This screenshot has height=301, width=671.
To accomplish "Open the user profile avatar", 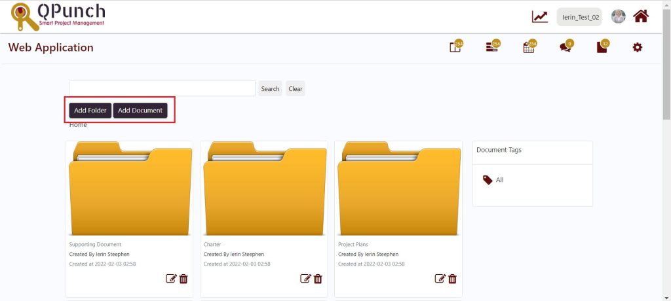I will pyautogui.click(x=618, y=16).
